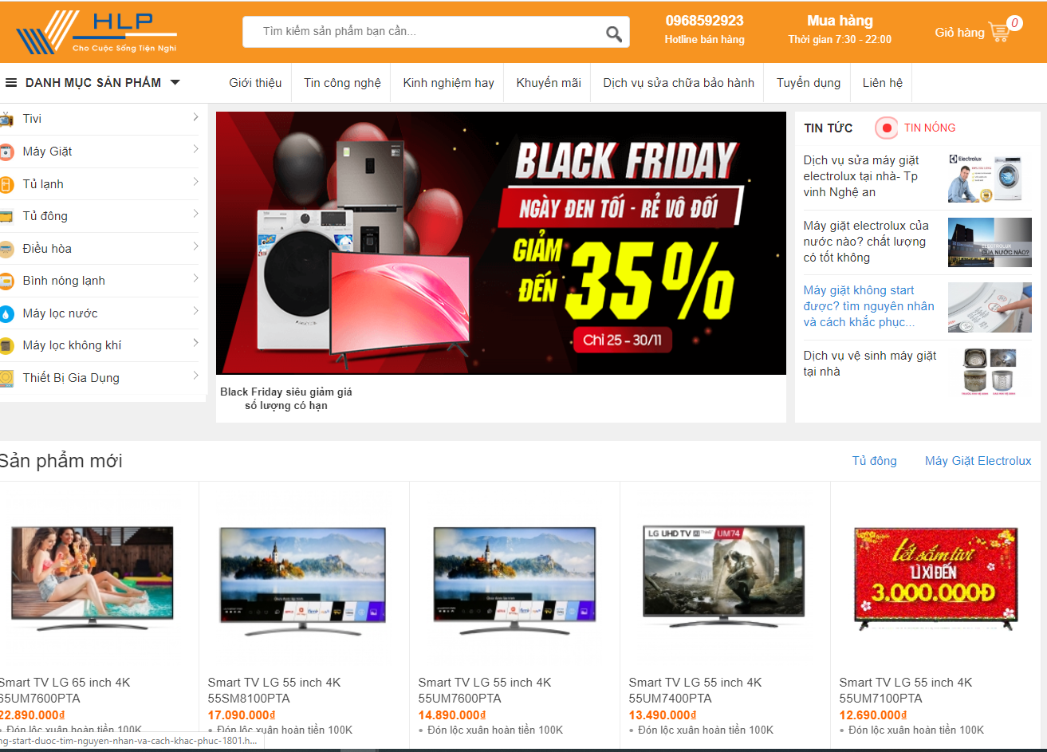
Task: Click the Tủ lạnh category icon
Action: click(6, 184)
